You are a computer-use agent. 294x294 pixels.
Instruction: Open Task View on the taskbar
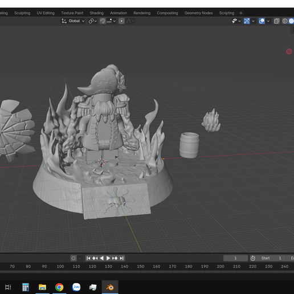pyautogui.click(x=8, y=287)
